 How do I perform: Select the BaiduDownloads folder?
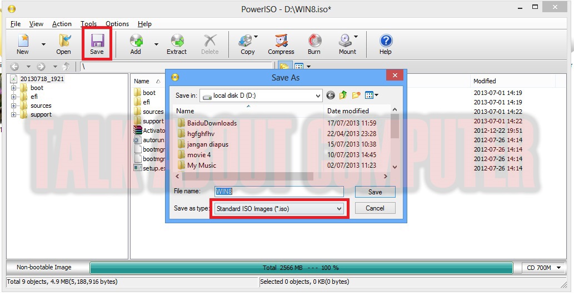point(212,123)
